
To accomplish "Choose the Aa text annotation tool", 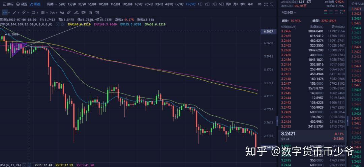I will coord(62,12).
